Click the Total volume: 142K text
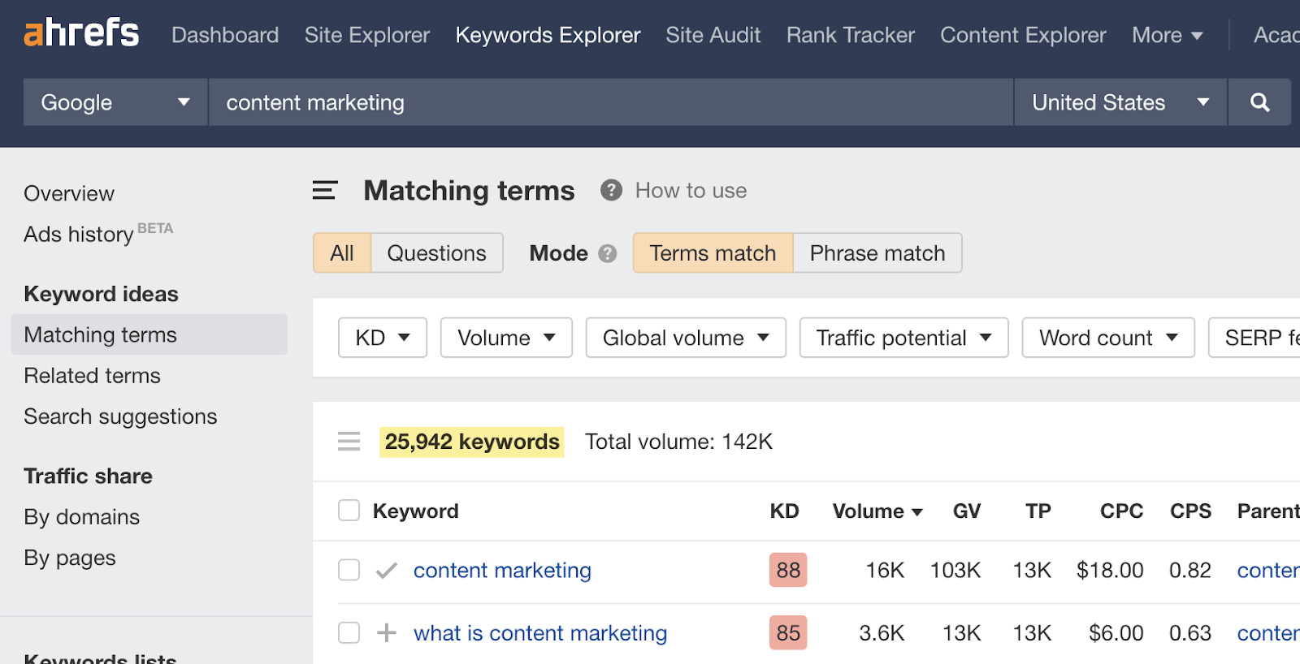 (678, 442)
